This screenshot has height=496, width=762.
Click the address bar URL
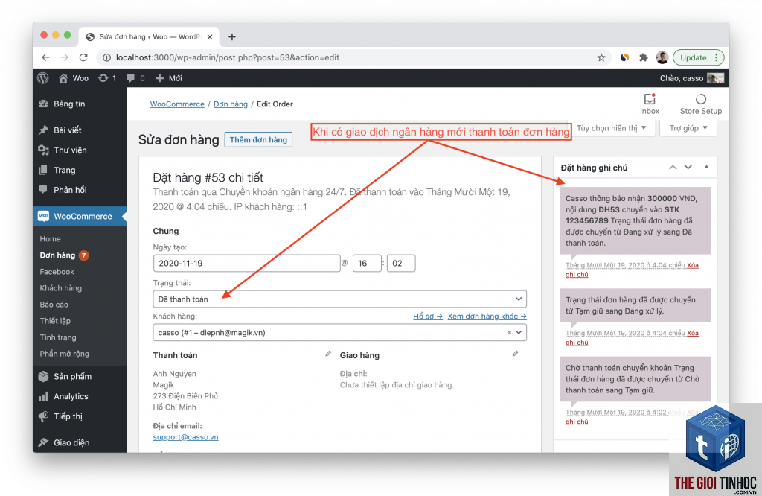click(228, 57)
